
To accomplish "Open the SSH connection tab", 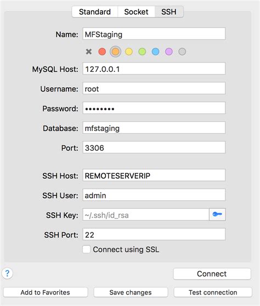I will point(169,12).
